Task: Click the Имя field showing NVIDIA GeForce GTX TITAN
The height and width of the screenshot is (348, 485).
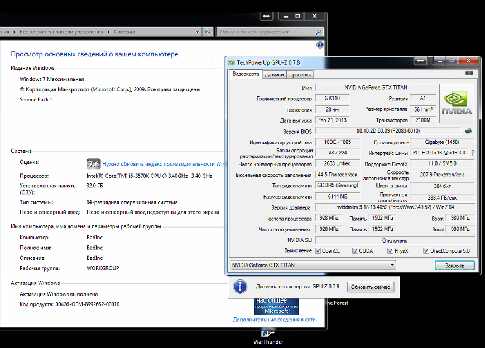Action: point(376,88)
